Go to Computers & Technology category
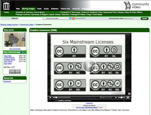 [x=70, y=12]
